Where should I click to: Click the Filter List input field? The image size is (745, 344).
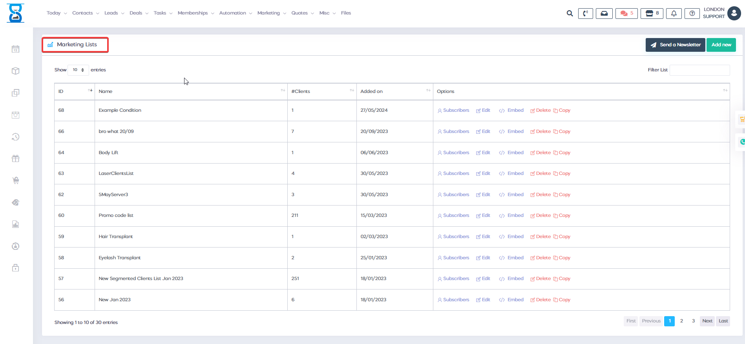(x=699, y=70)
